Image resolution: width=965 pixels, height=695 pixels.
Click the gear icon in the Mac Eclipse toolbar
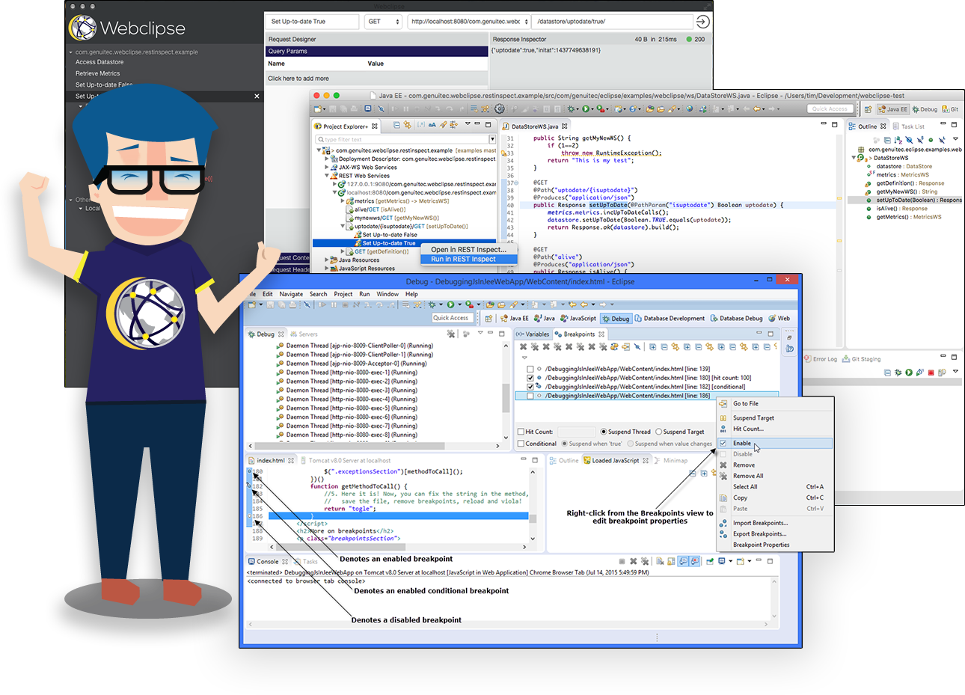(x=500, y=108)
